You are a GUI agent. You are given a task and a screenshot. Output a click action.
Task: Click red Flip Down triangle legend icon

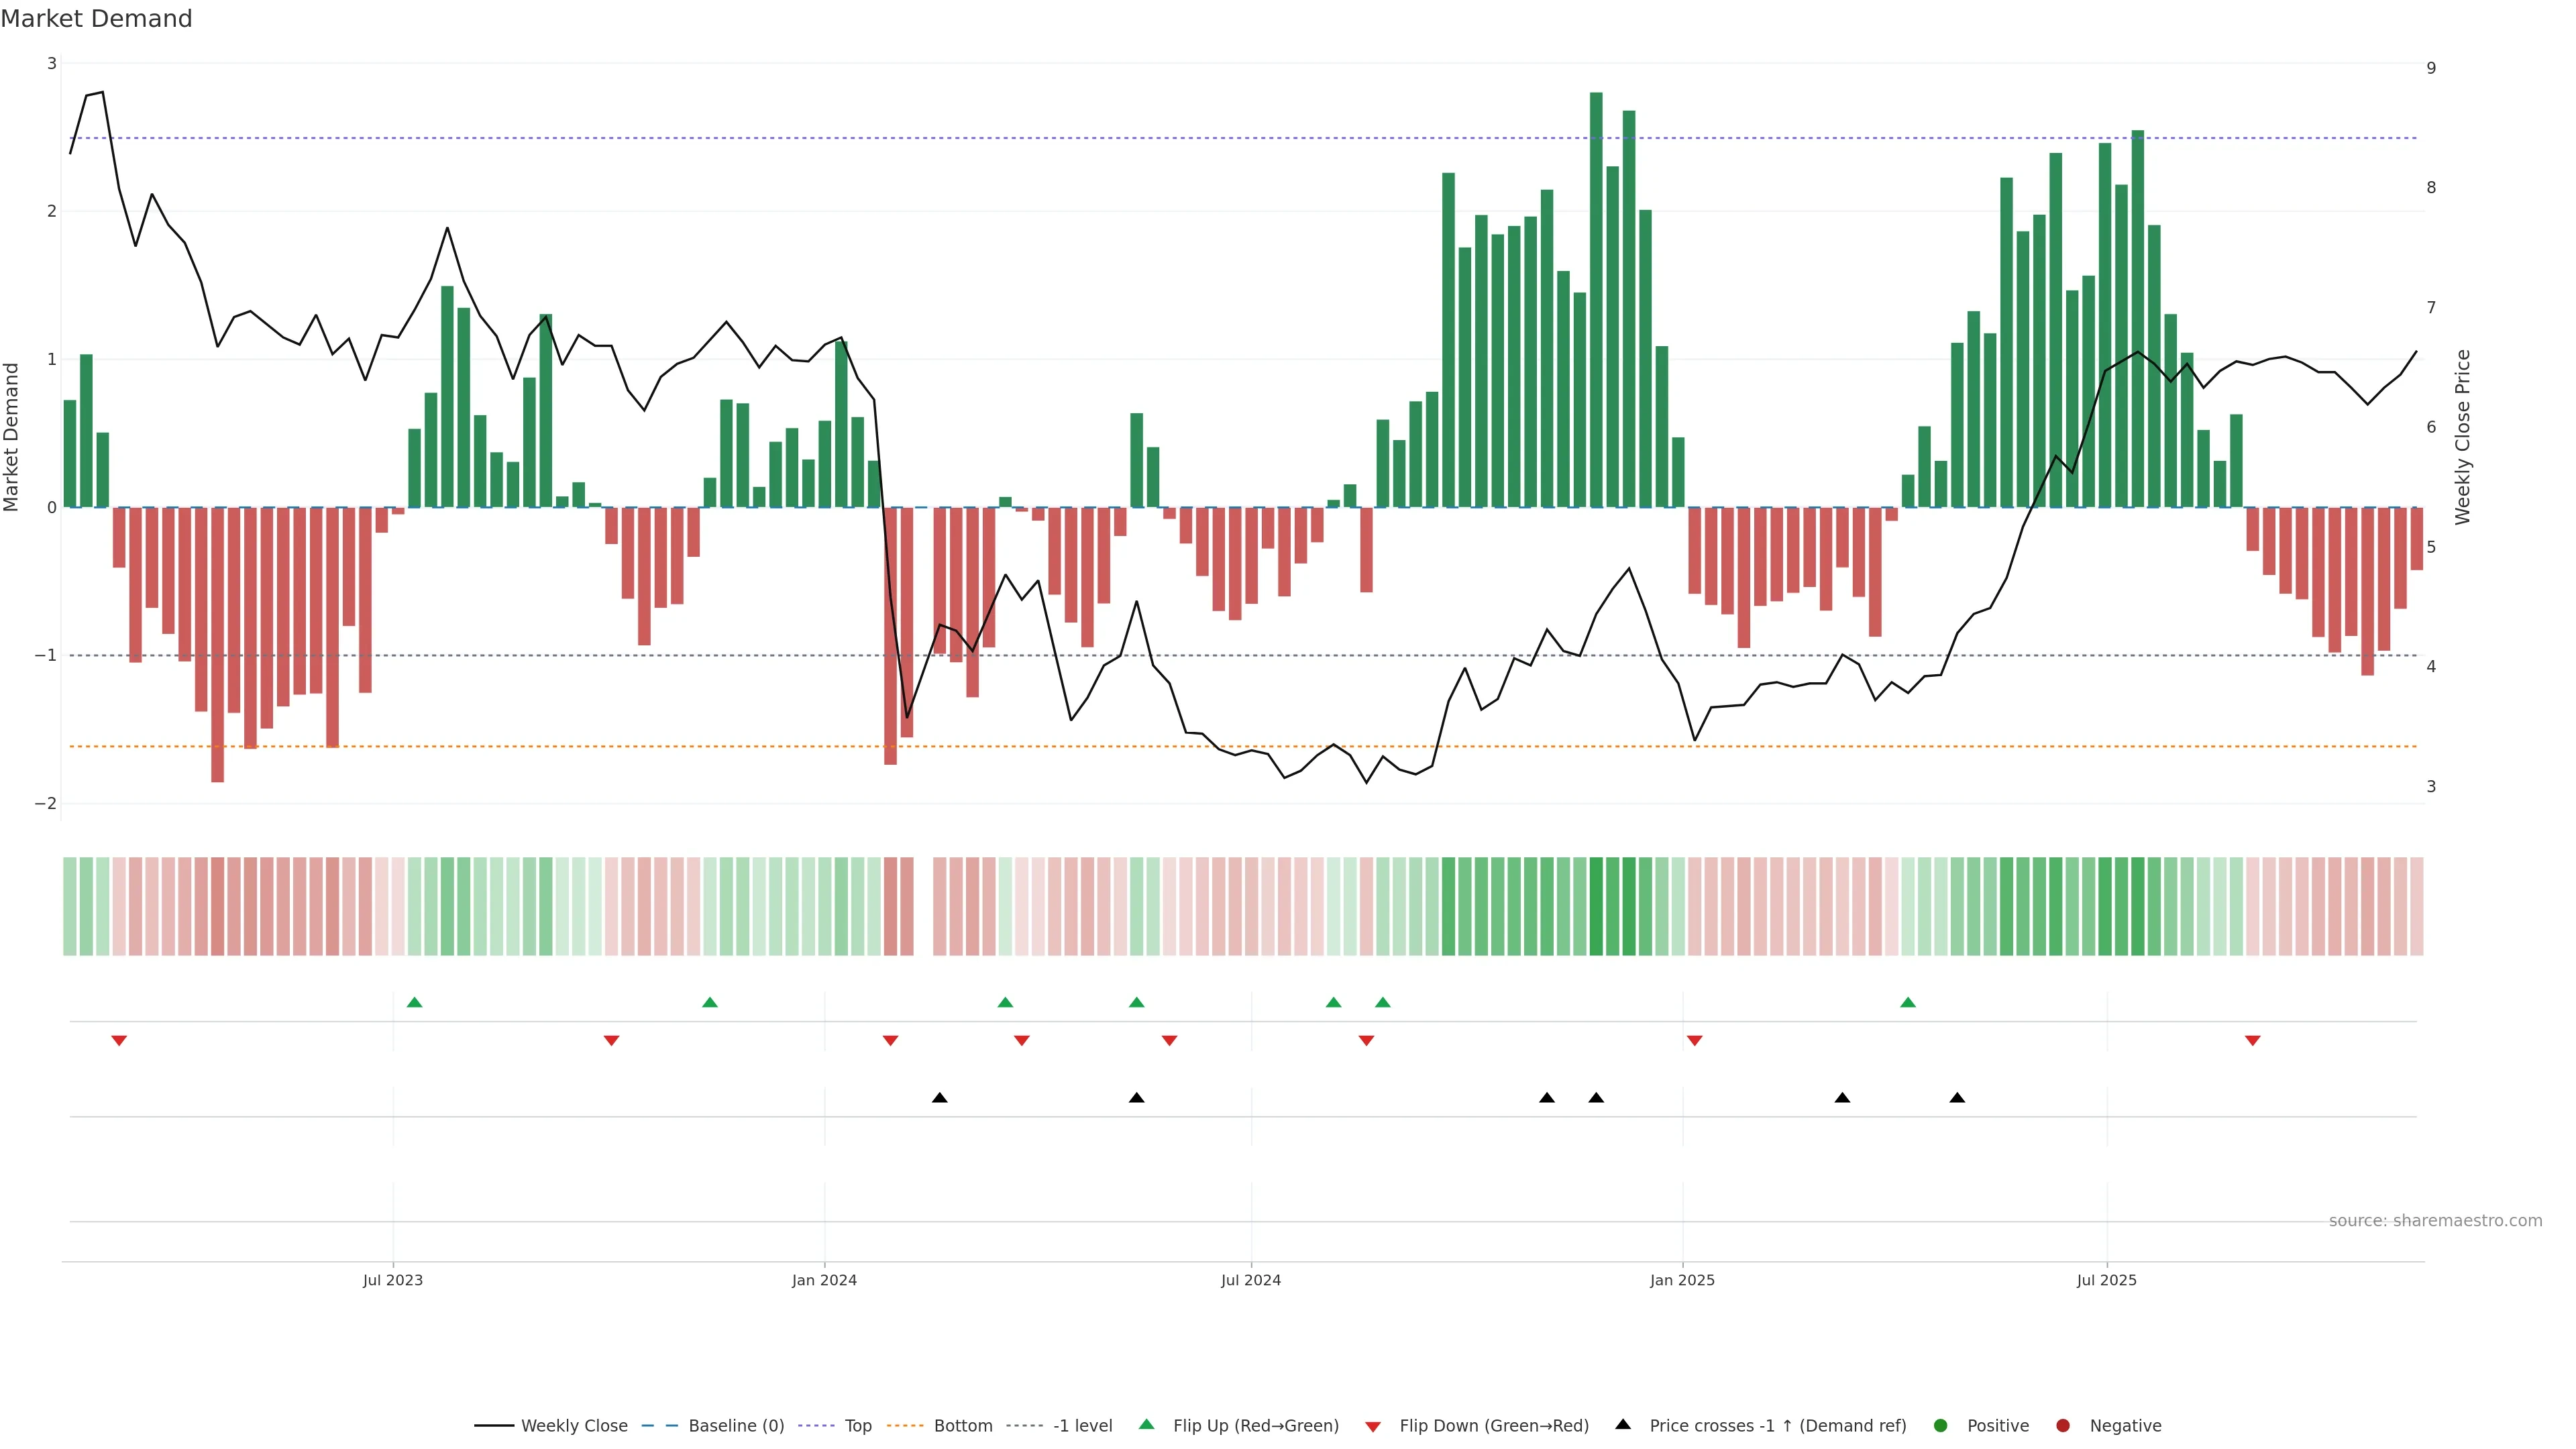pyautogui.click(x=1373, y=1426)
